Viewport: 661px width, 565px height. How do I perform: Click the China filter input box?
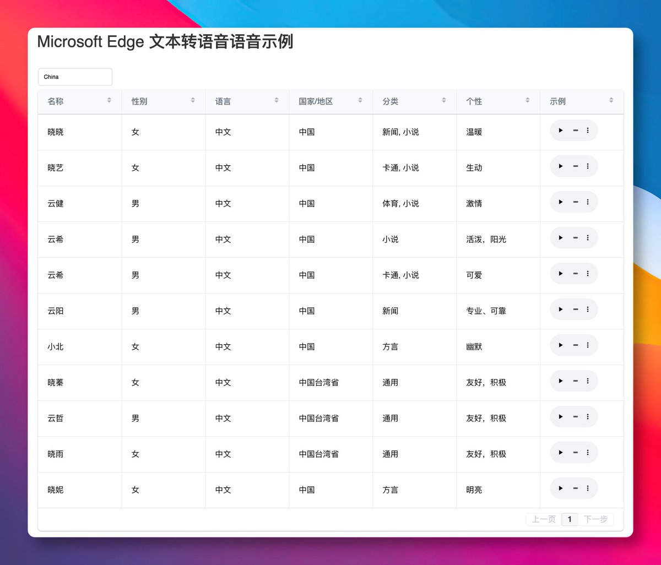tap(74, 77)
